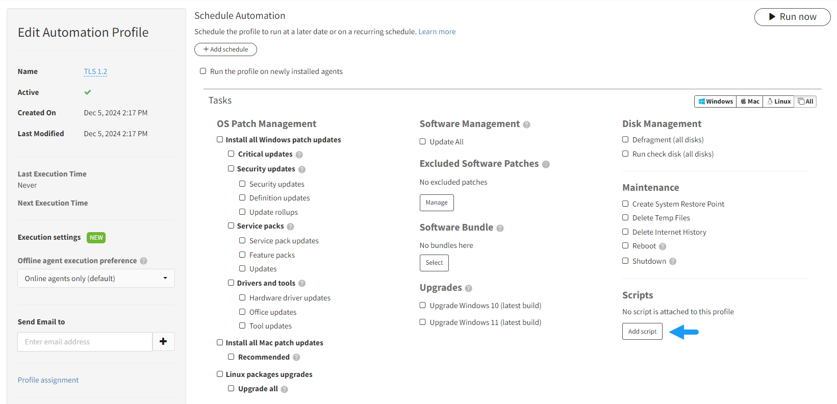Click the help icon next to Software Bundle
The width and height of the screenshot is (837, 404).
click(x=500, y=228)
